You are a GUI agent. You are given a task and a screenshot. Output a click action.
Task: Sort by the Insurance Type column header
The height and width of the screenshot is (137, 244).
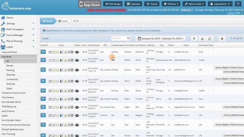(x=206, y=45)
